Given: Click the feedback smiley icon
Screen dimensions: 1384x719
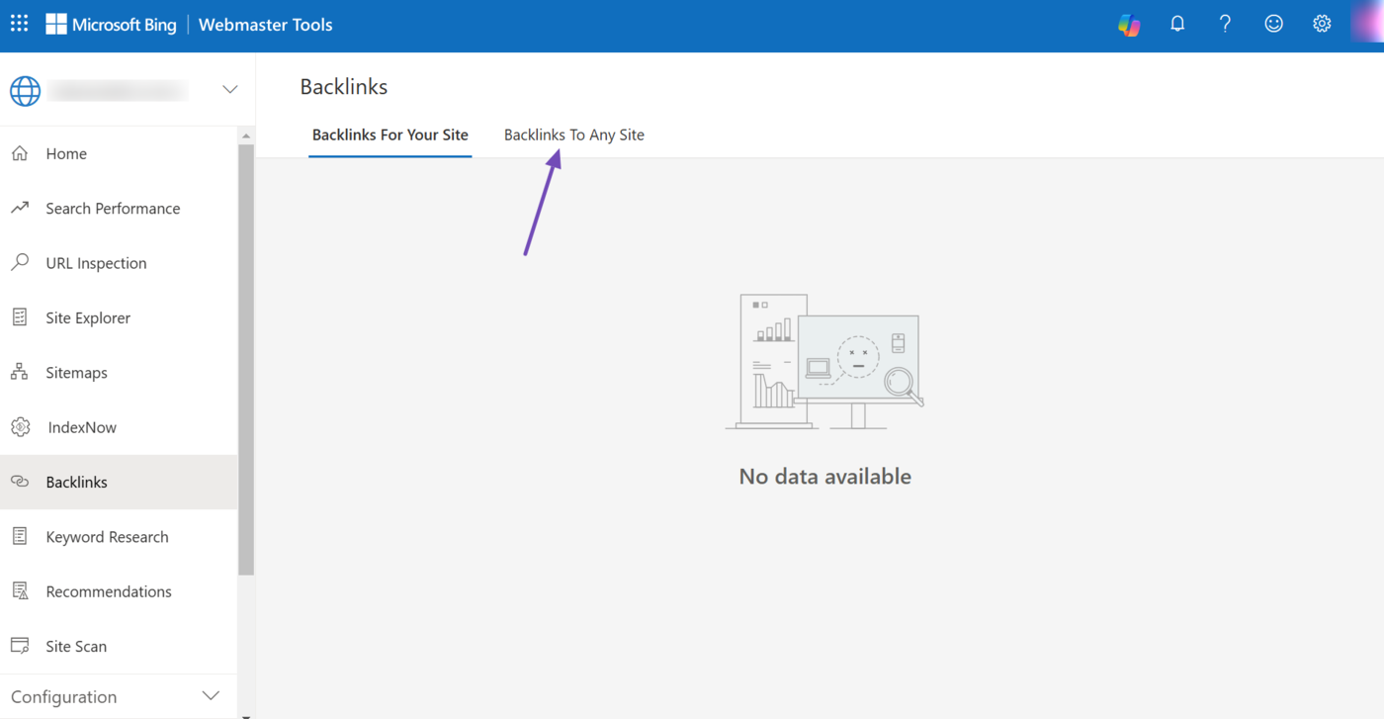Looking at the screenshot, I should tap(1273, 24).
